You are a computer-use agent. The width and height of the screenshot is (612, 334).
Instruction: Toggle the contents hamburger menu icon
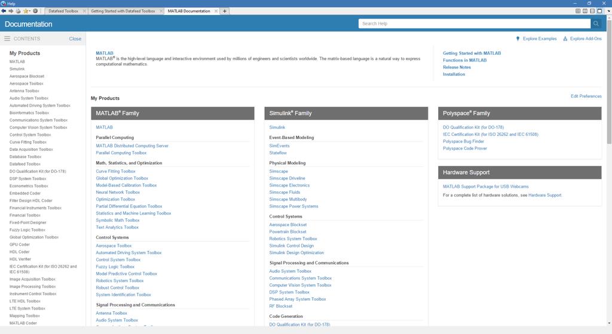[x=7, y=39]
